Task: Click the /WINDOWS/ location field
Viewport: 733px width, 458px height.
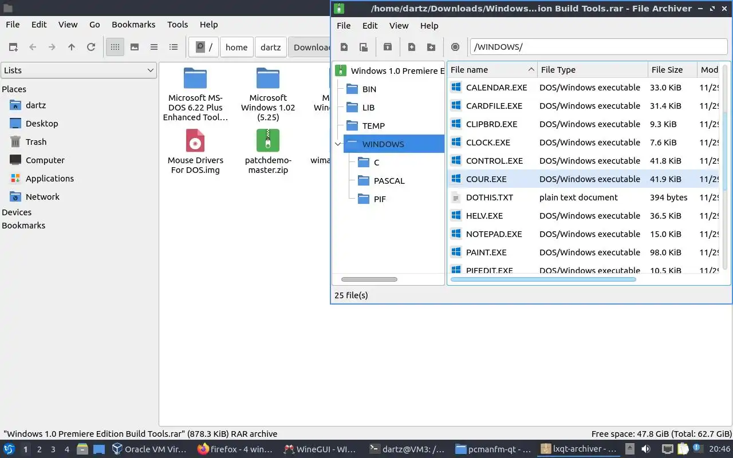Action: [x=598, y=47]
